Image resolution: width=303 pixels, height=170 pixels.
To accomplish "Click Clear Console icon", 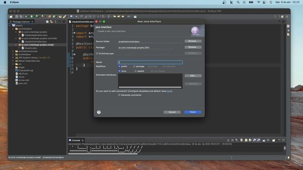I will coord(242,140).
